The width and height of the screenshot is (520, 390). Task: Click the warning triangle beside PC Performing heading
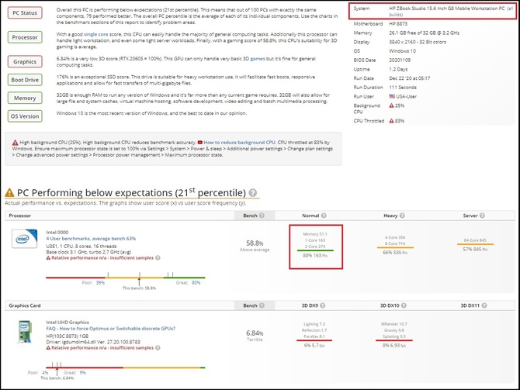tap(9, 192)
